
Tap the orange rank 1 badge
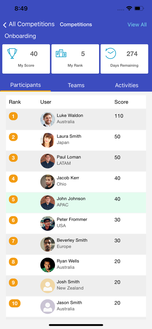[x=13, y=116]
